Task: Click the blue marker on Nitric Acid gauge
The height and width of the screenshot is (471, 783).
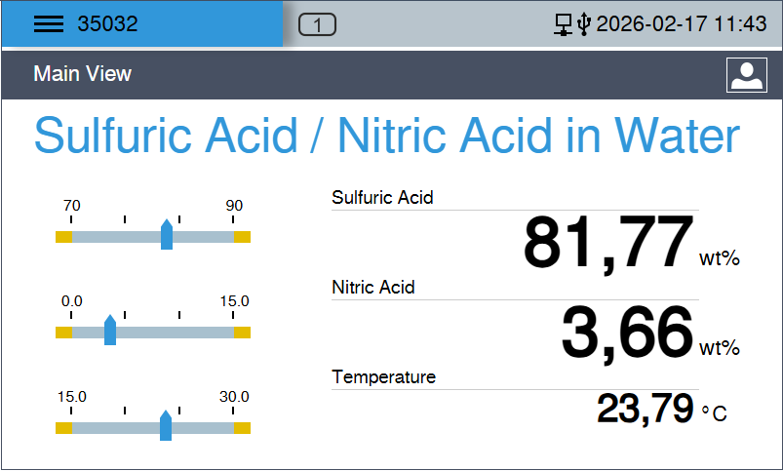Action: click(110, 331)
